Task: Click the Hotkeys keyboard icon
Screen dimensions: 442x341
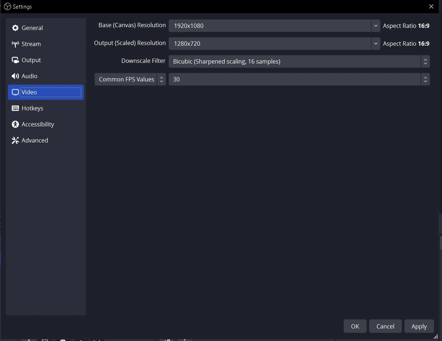Action: 15,108
